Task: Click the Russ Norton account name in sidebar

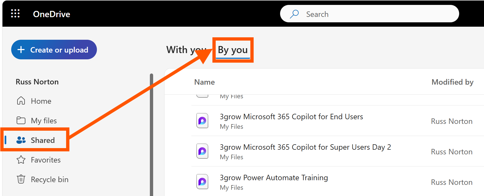Action: pos(37,82)
